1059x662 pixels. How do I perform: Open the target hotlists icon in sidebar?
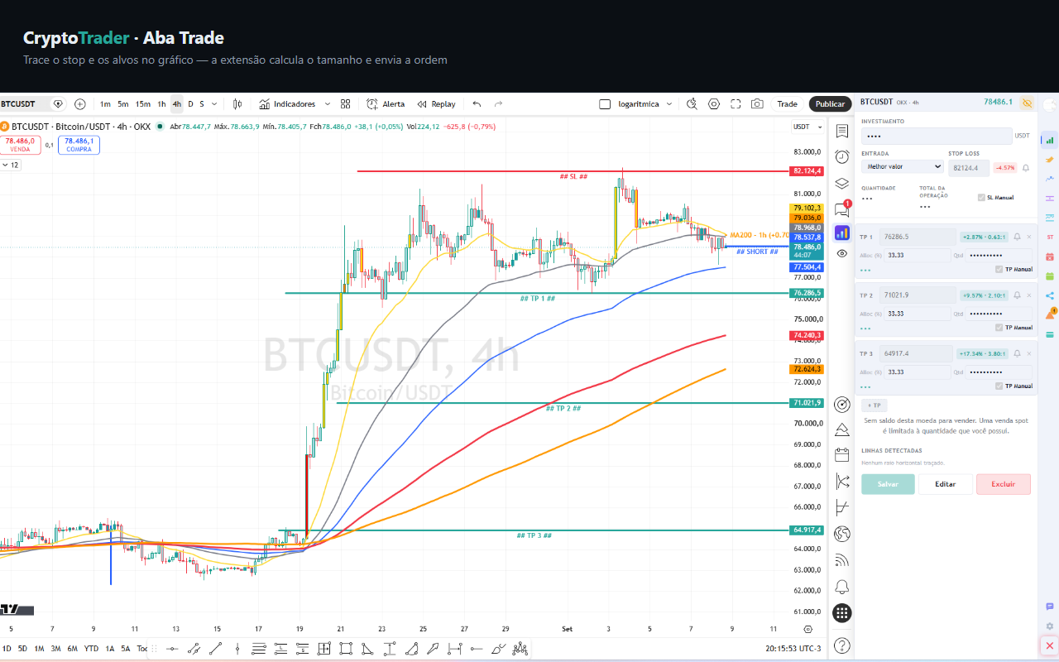click(x=842, y=405)
